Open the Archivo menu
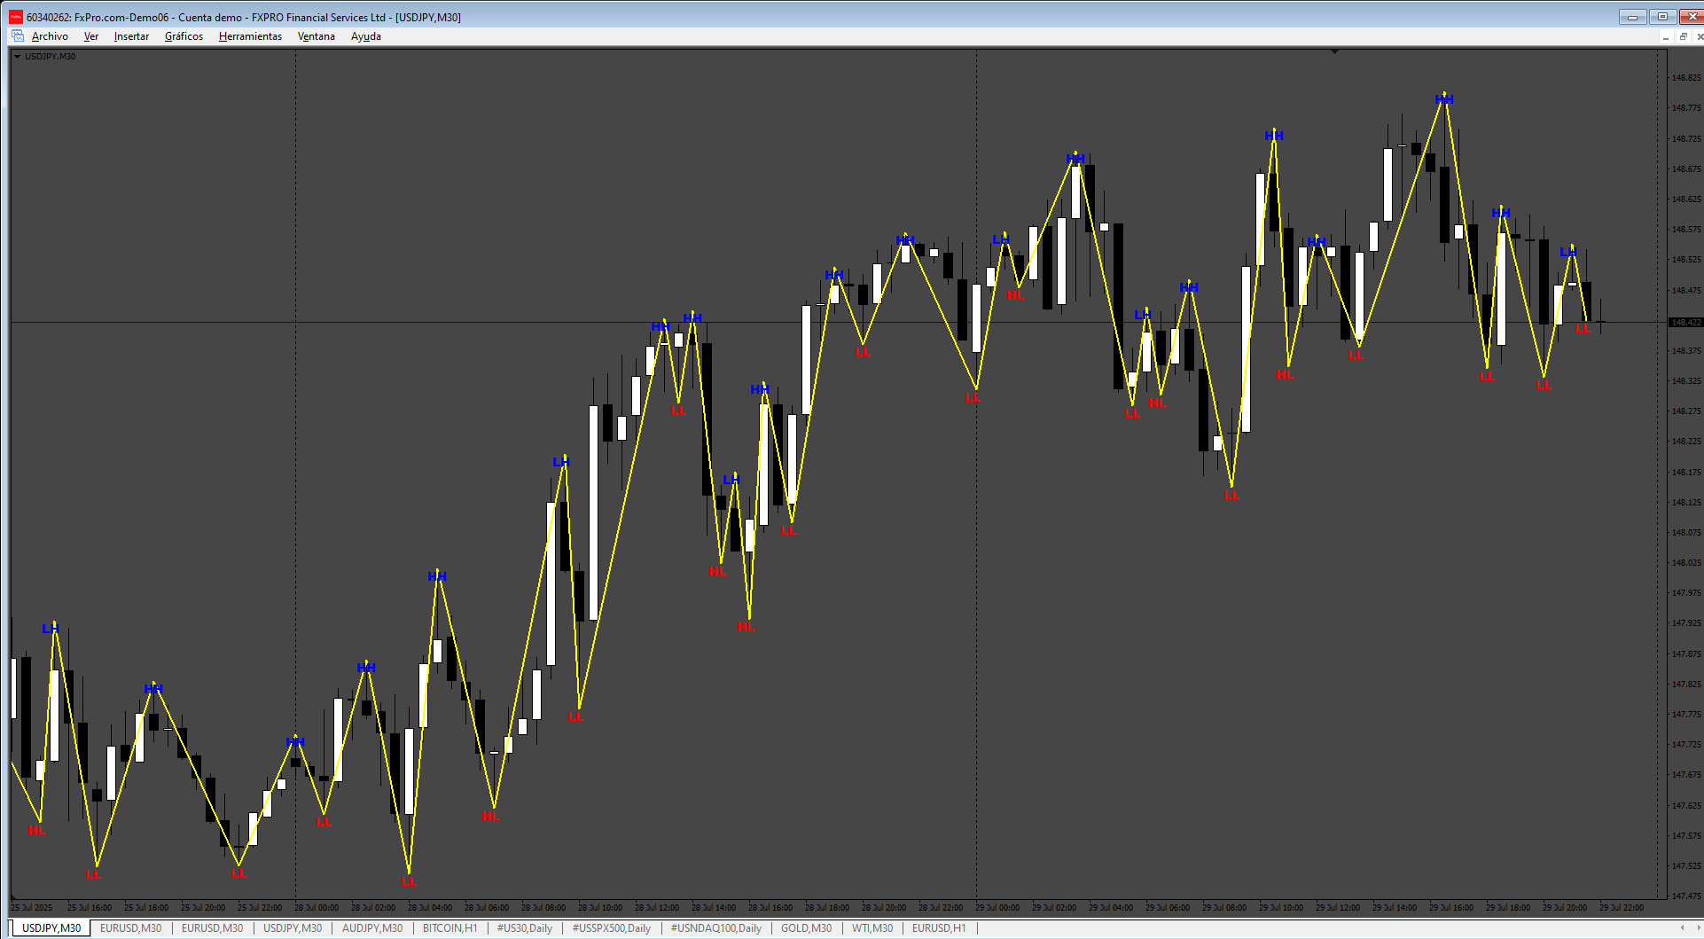Viewport: 1704px width, 939px height. [x=50, y=36]
